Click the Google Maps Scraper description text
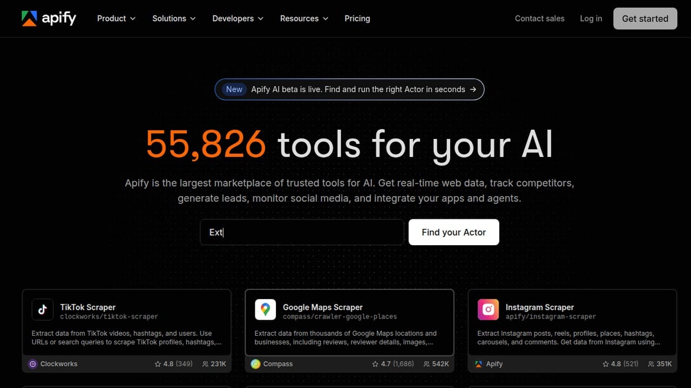This screenshot has width=691, height=388. pyautogui.click(x=345, y=338)
